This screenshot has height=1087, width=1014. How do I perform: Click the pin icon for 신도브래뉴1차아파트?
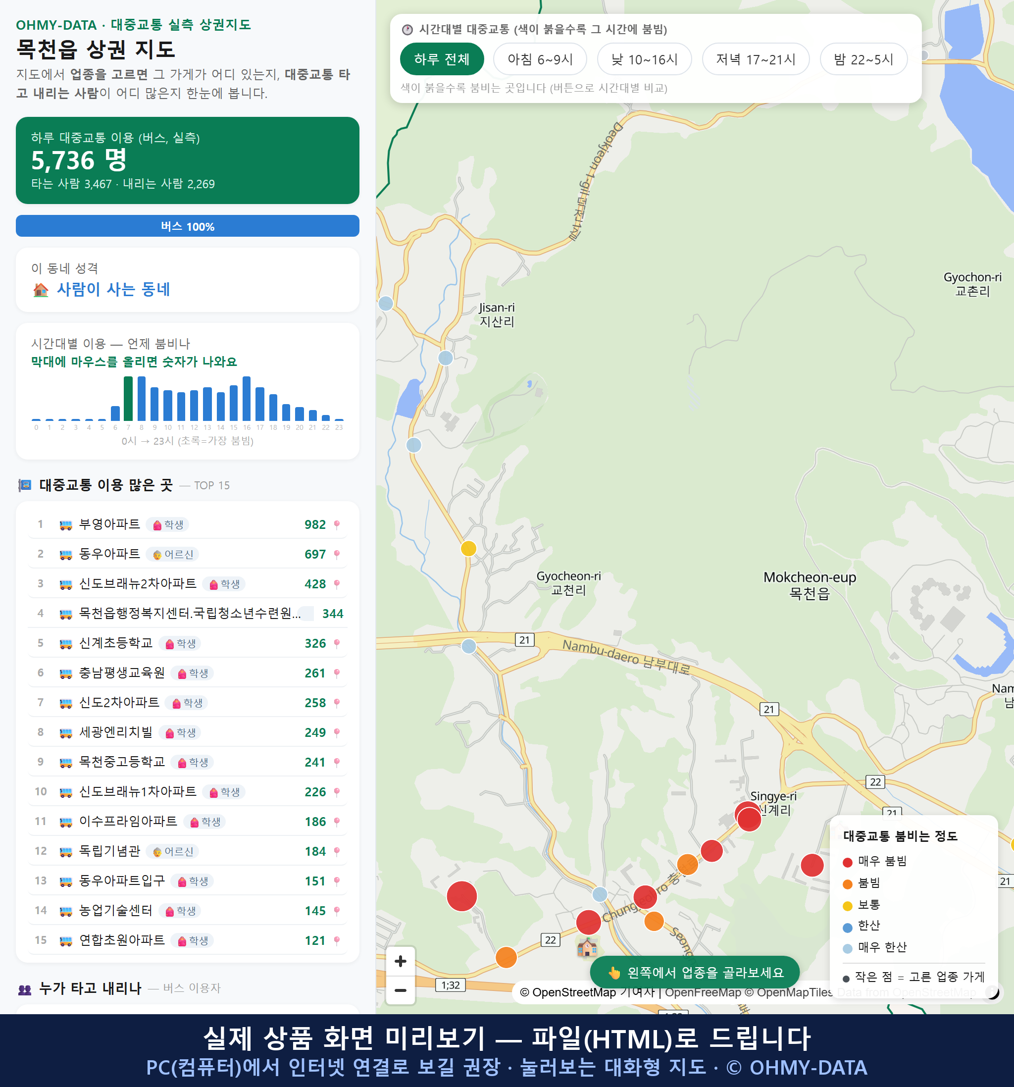tap(337, 792)
